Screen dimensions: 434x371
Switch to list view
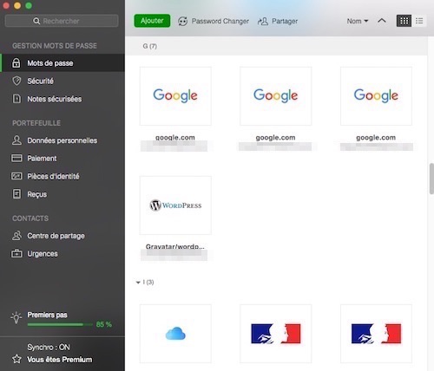[419, 21]
